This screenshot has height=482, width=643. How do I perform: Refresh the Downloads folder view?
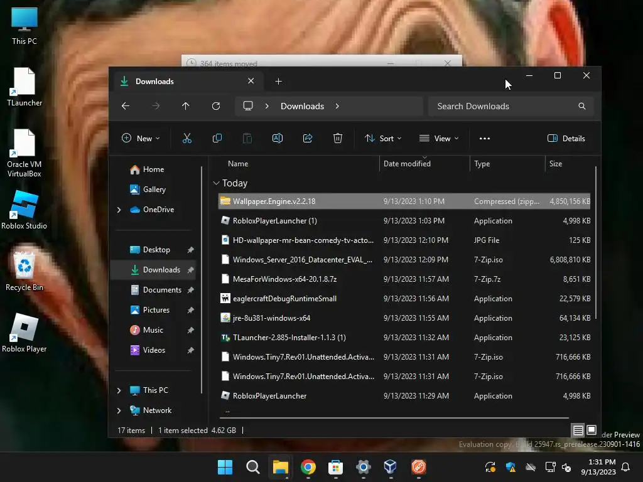click(x=216, y=106)
